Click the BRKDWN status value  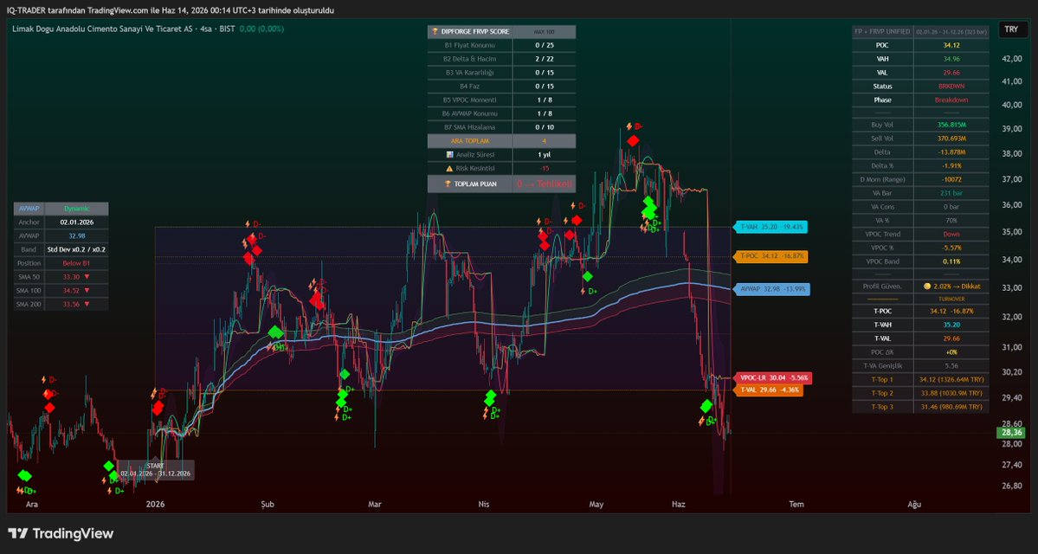pyautogui.click(x=951, y=86)
